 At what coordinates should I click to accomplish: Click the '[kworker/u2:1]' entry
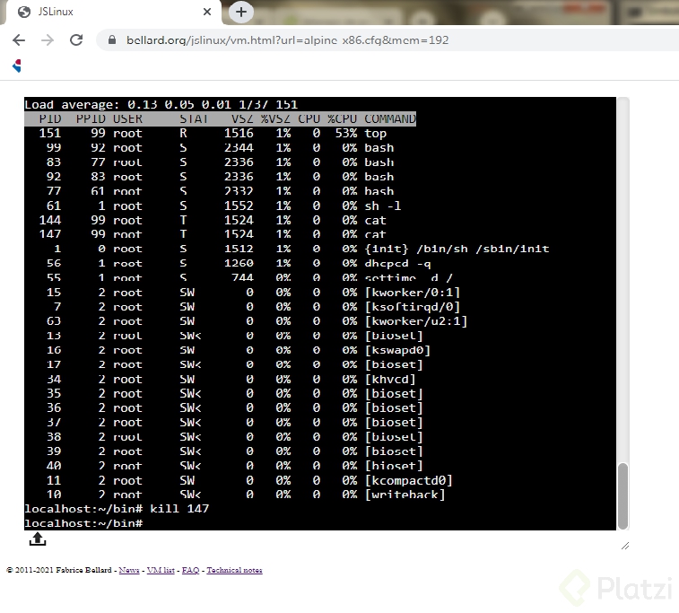(416, 321)
